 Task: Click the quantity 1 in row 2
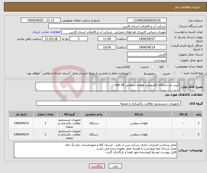45,134
